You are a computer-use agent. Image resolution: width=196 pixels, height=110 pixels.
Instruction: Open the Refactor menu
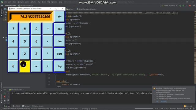33,2
